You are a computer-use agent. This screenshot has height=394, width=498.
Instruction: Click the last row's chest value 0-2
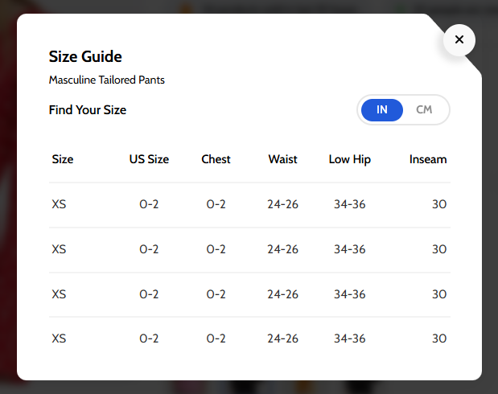(216, 339)
